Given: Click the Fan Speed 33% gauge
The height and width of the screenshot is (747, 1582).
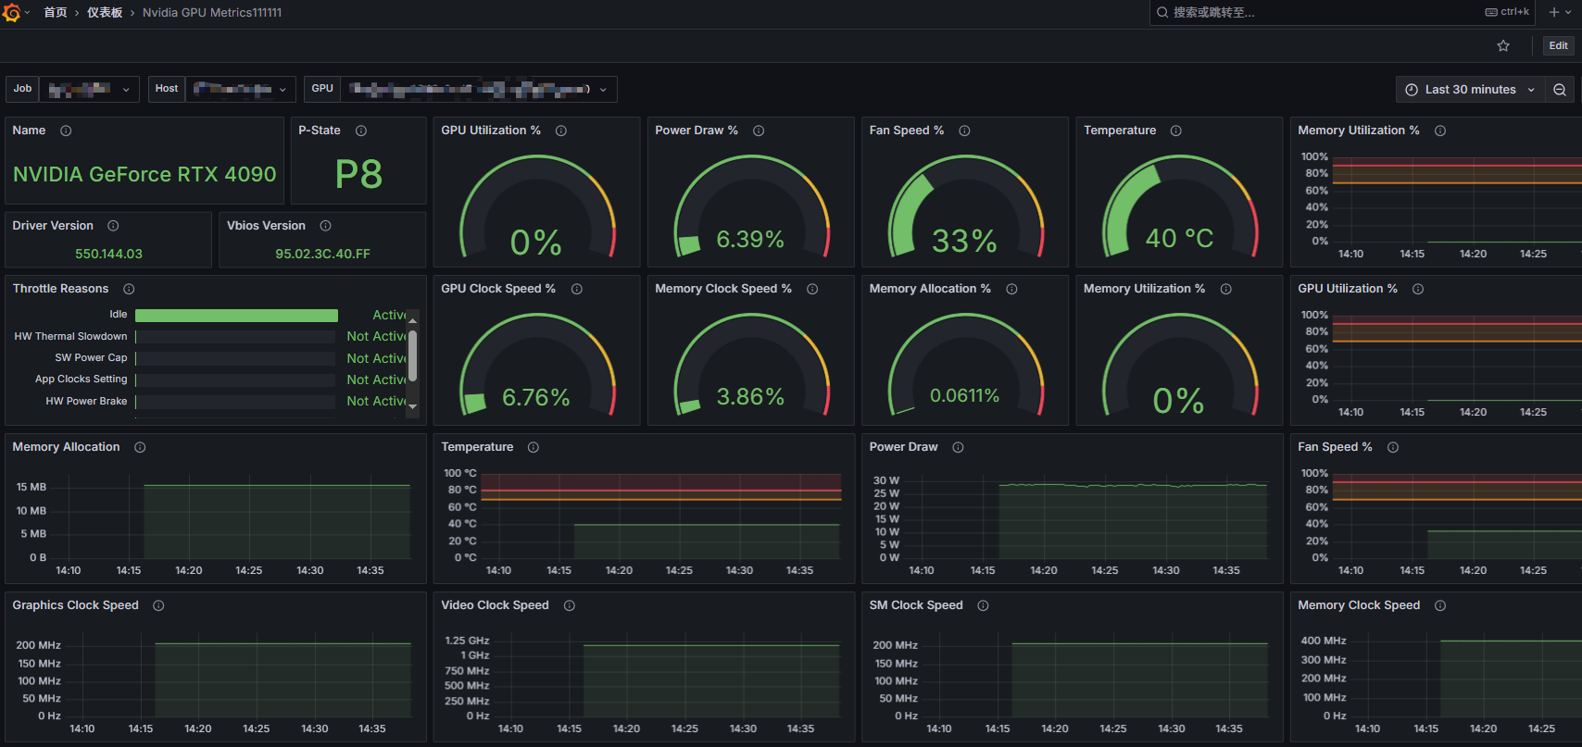Looking at the screenshot, I should 964,207.
